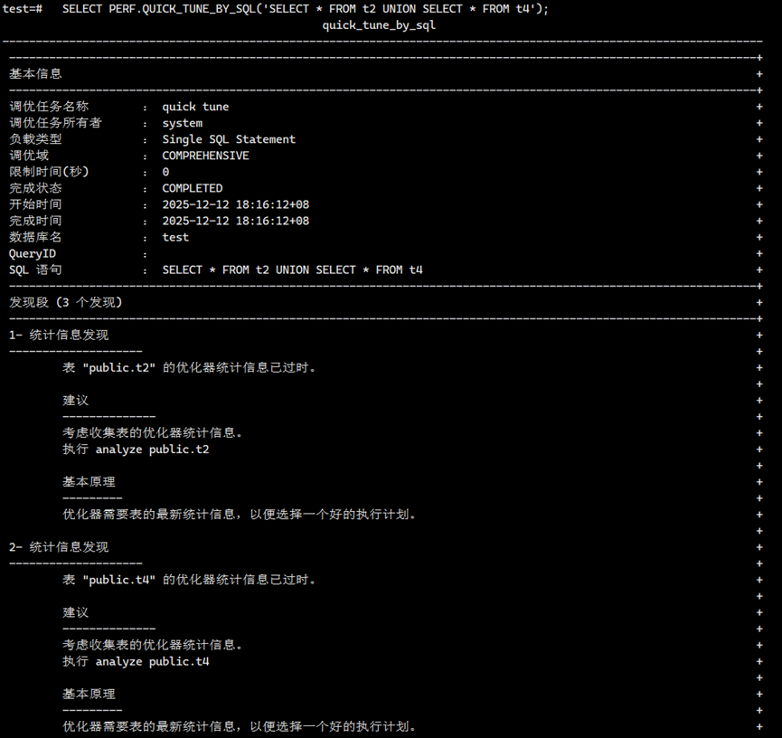Click the 'SQL 语句' field label
This screenshot has height=738, width=782.
(x=36, y=270)
